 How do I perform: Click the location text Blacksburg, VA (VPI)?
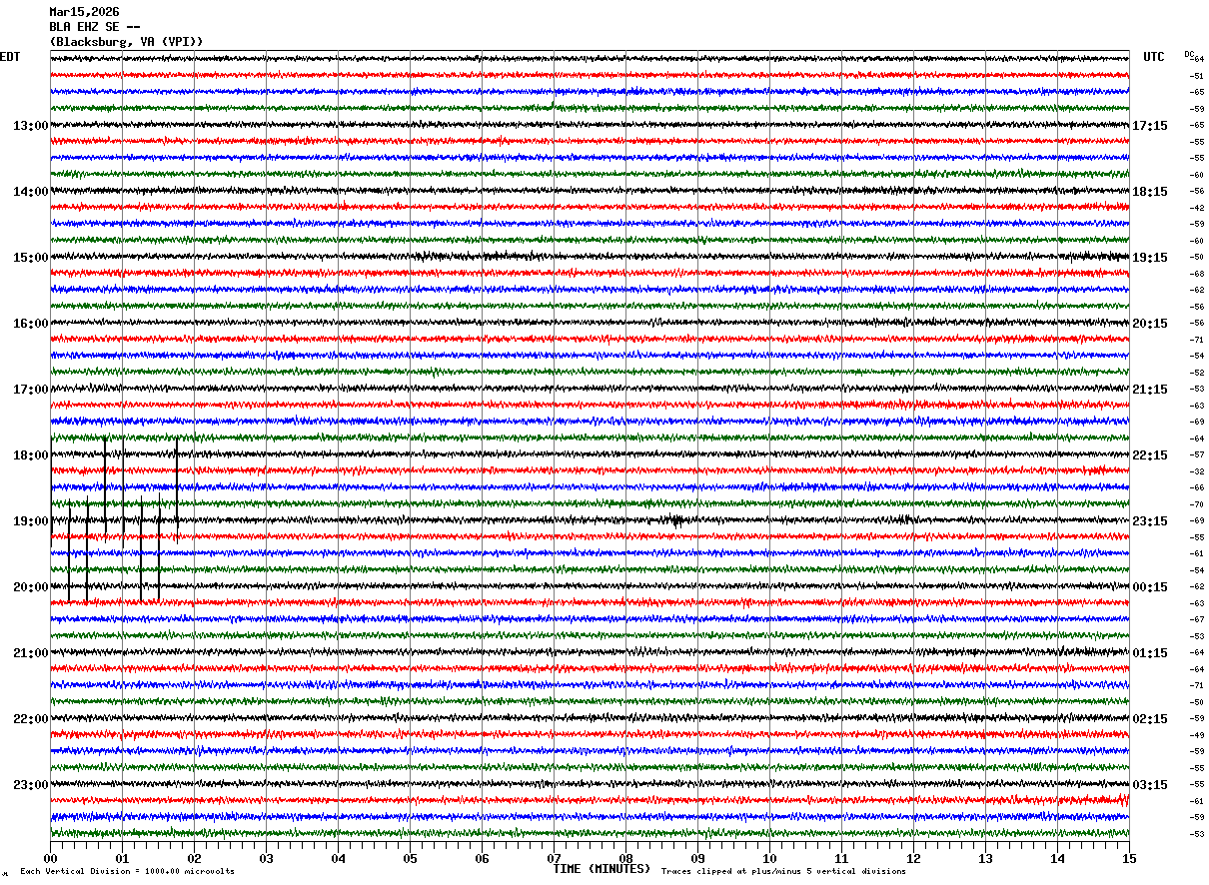(126, 42)
